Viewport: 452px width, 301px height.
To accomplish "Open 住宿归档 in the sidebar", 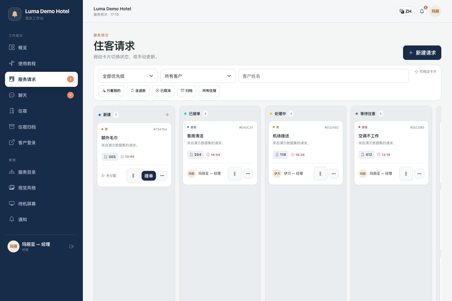I will pos(41,127).
